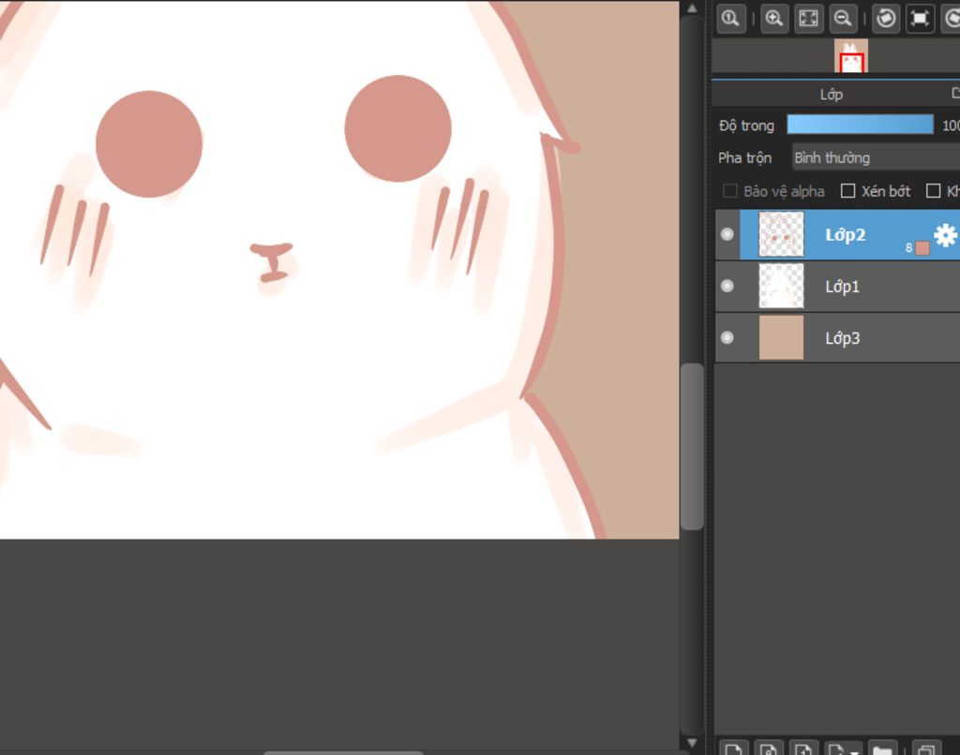
Task: Rotate the canvas counterclockwise
Action: pyautogui.click(x=886, y=19)
